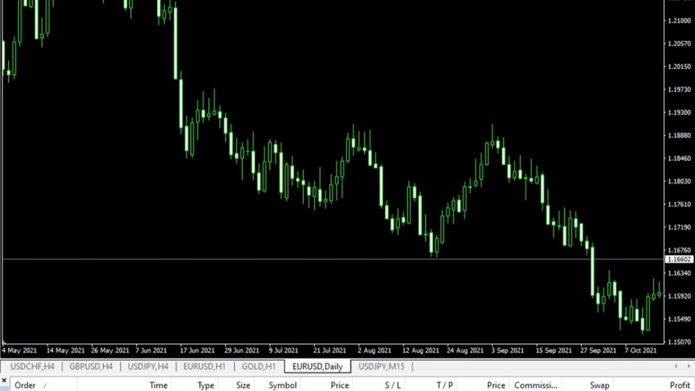Viewport: 695px width, 391px height.
Task: Click the Type column header
Action: point(205,385)
